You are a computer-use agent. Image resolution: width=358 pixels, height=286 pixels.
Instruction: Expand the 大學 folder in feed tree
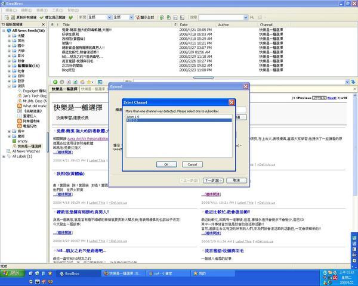[x=9, y=51]
